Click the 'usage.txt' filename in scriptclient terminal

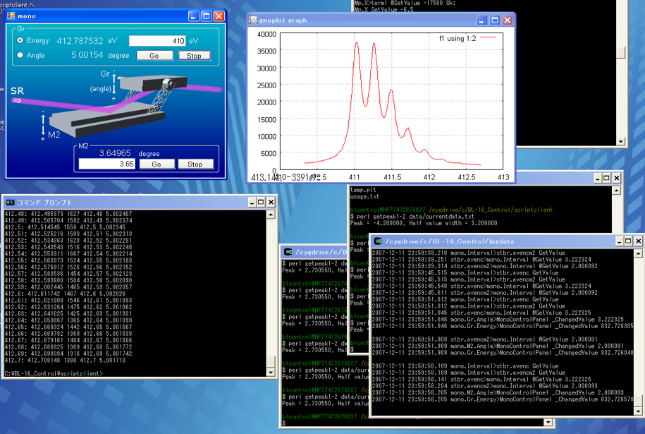pyautogui.click(x=364, y=196)
